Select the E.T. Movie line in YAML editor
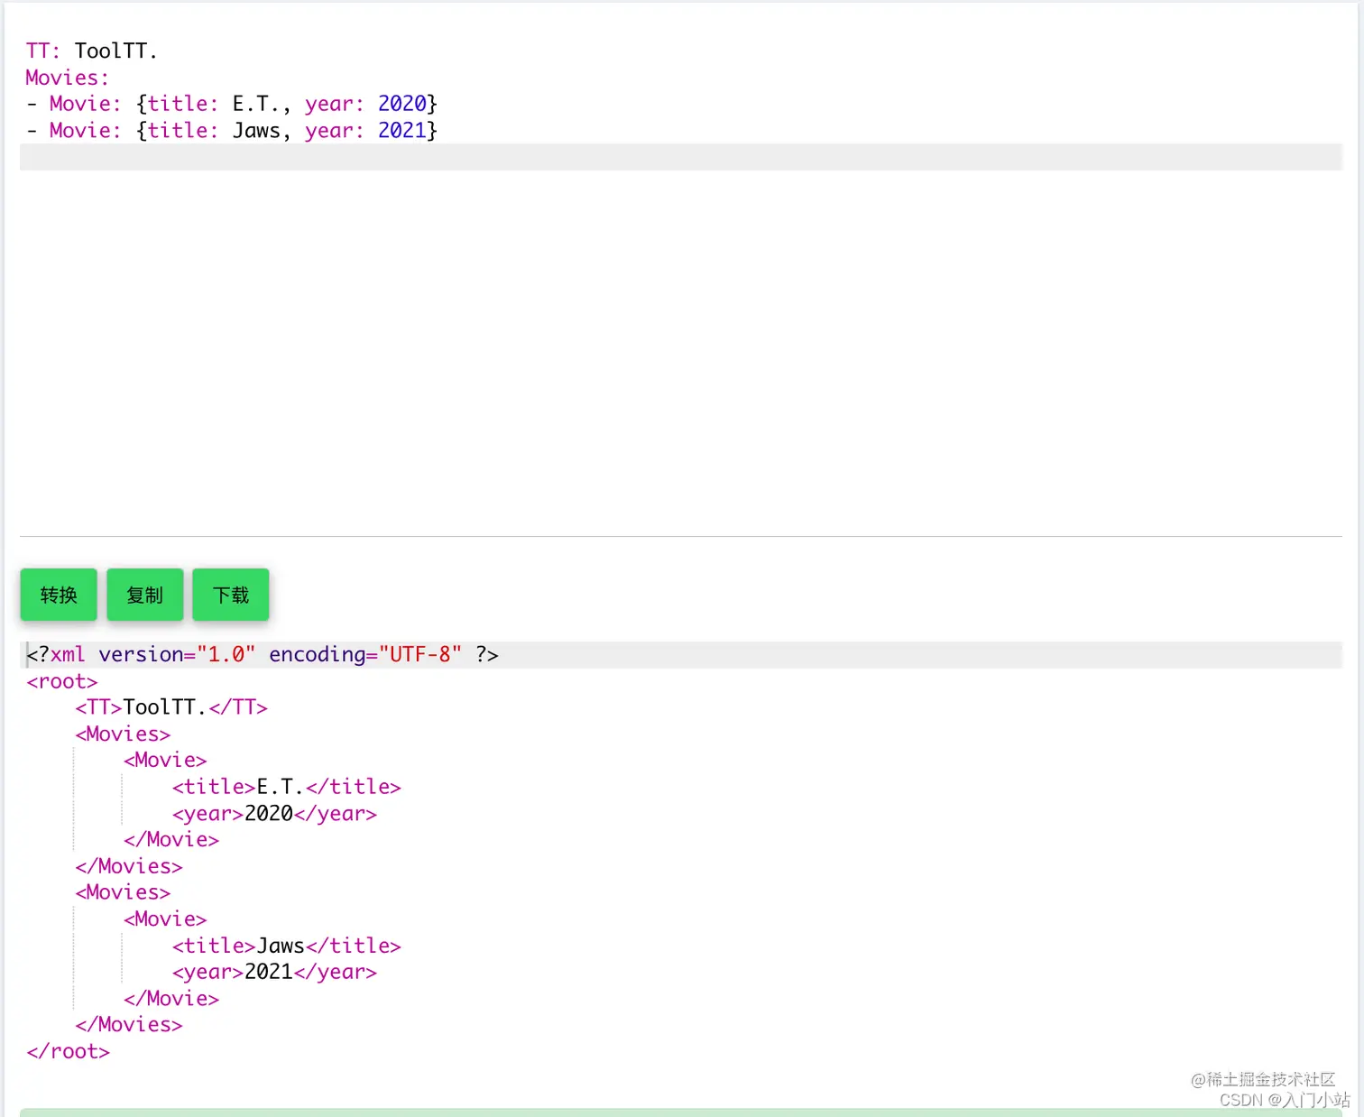This screenshot has width=1364, height=1117. (x=232, y=104)
